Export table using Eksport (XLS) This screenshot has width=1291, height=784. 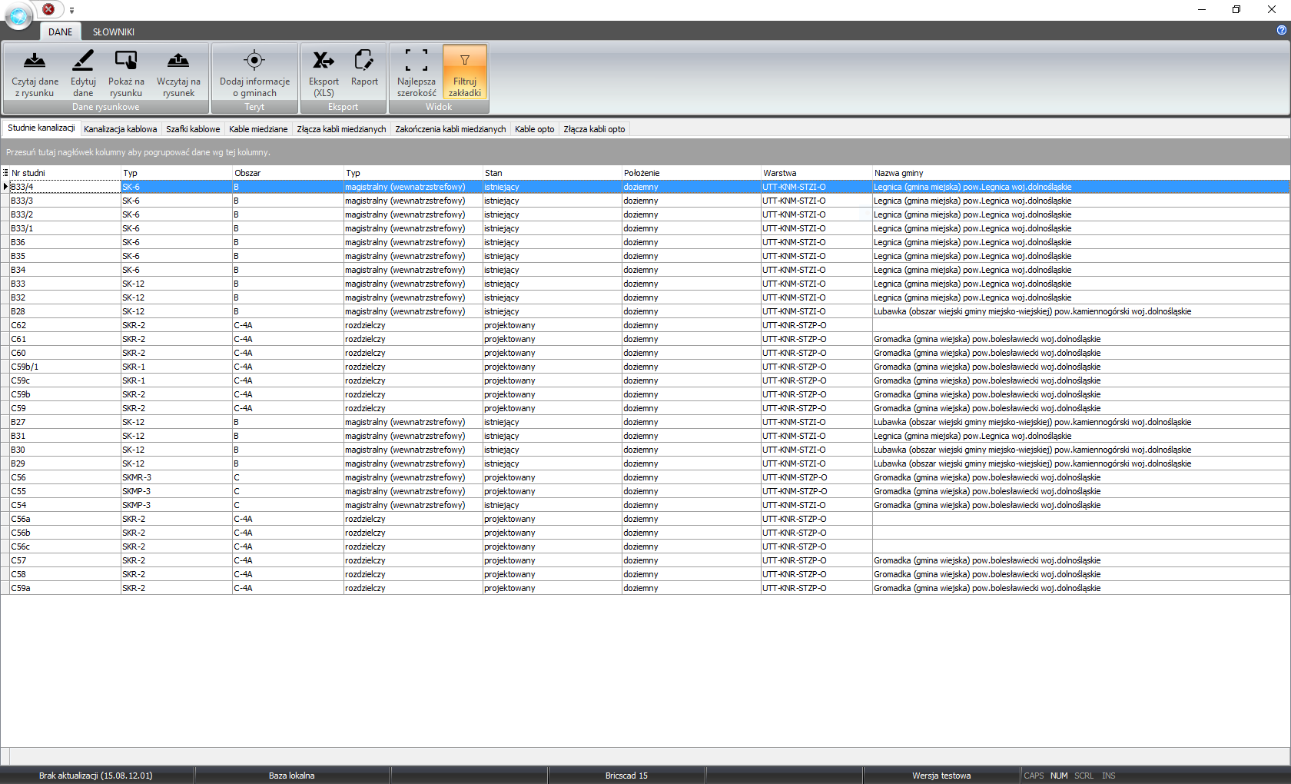point(324,72)
